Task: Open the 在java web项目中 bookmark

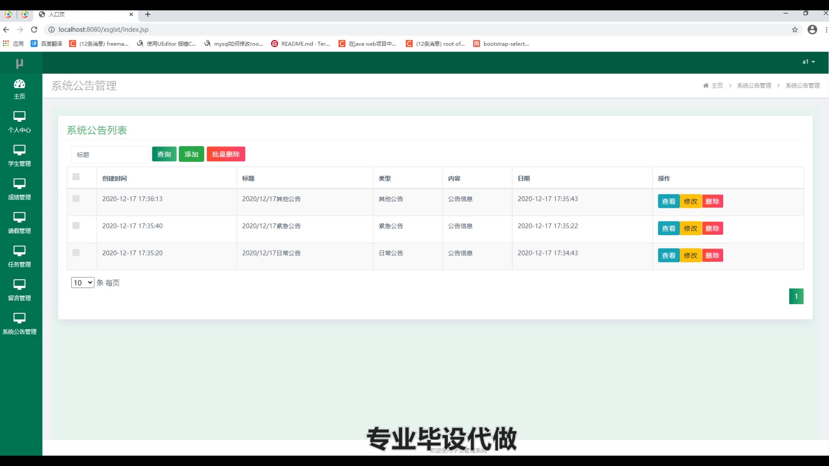Action: click(x=367, y=44)
